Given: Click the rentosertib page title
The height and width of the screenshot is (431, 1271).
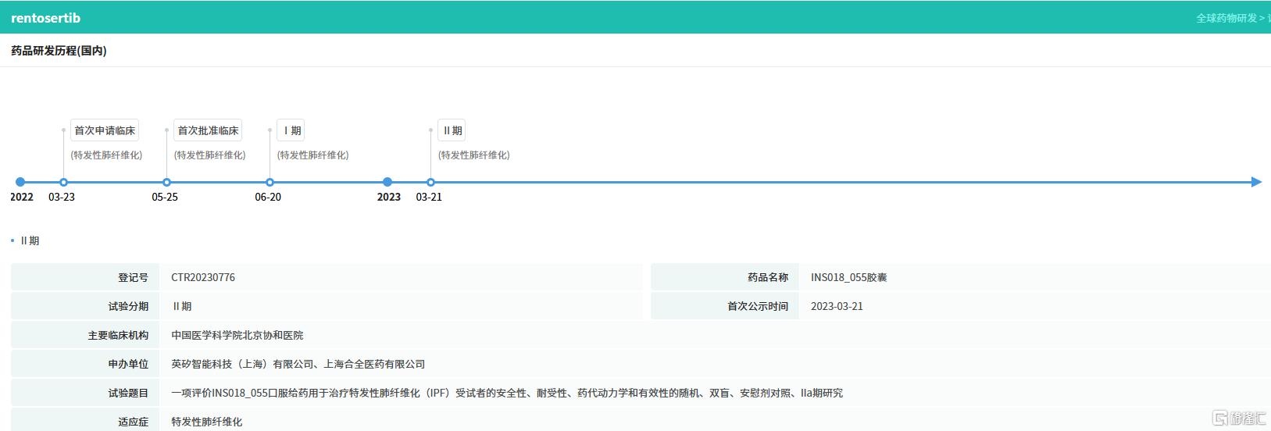Looking at the screenshot, I should click(45, 17).
